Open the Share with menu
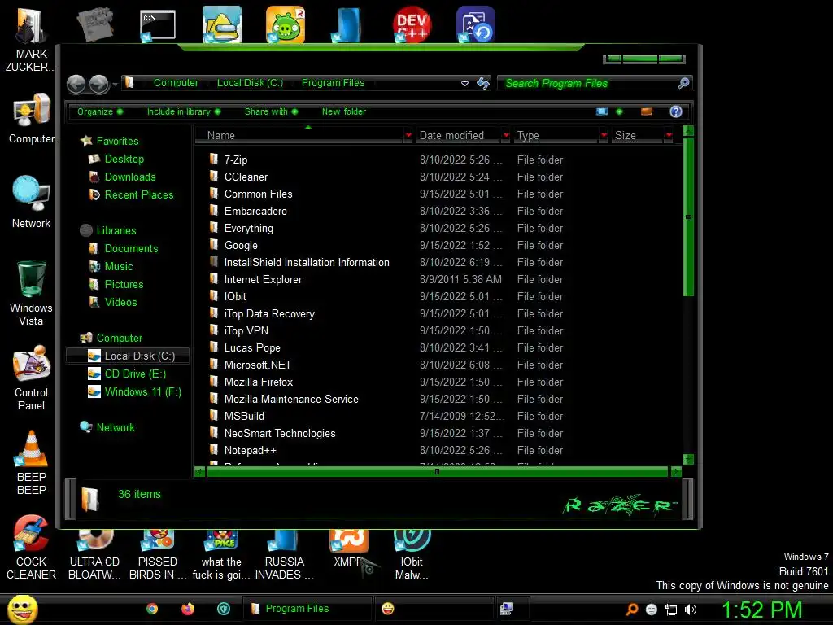 point(271,111)
